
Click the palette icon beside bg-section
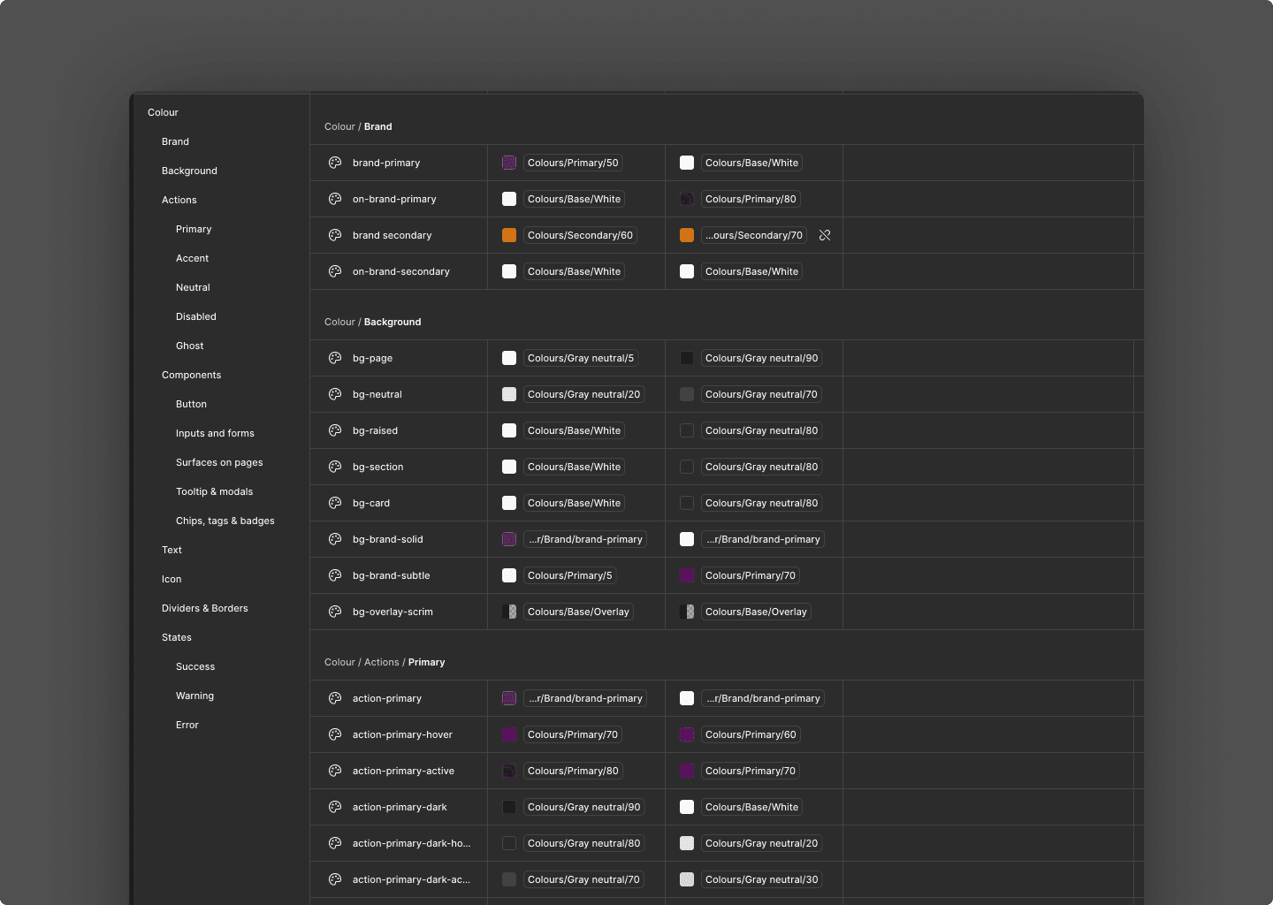[335, 467]
